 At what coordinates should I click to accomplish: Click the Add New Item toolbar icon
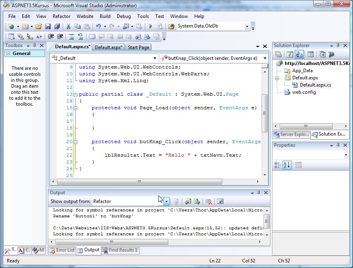tap(25, 27)
